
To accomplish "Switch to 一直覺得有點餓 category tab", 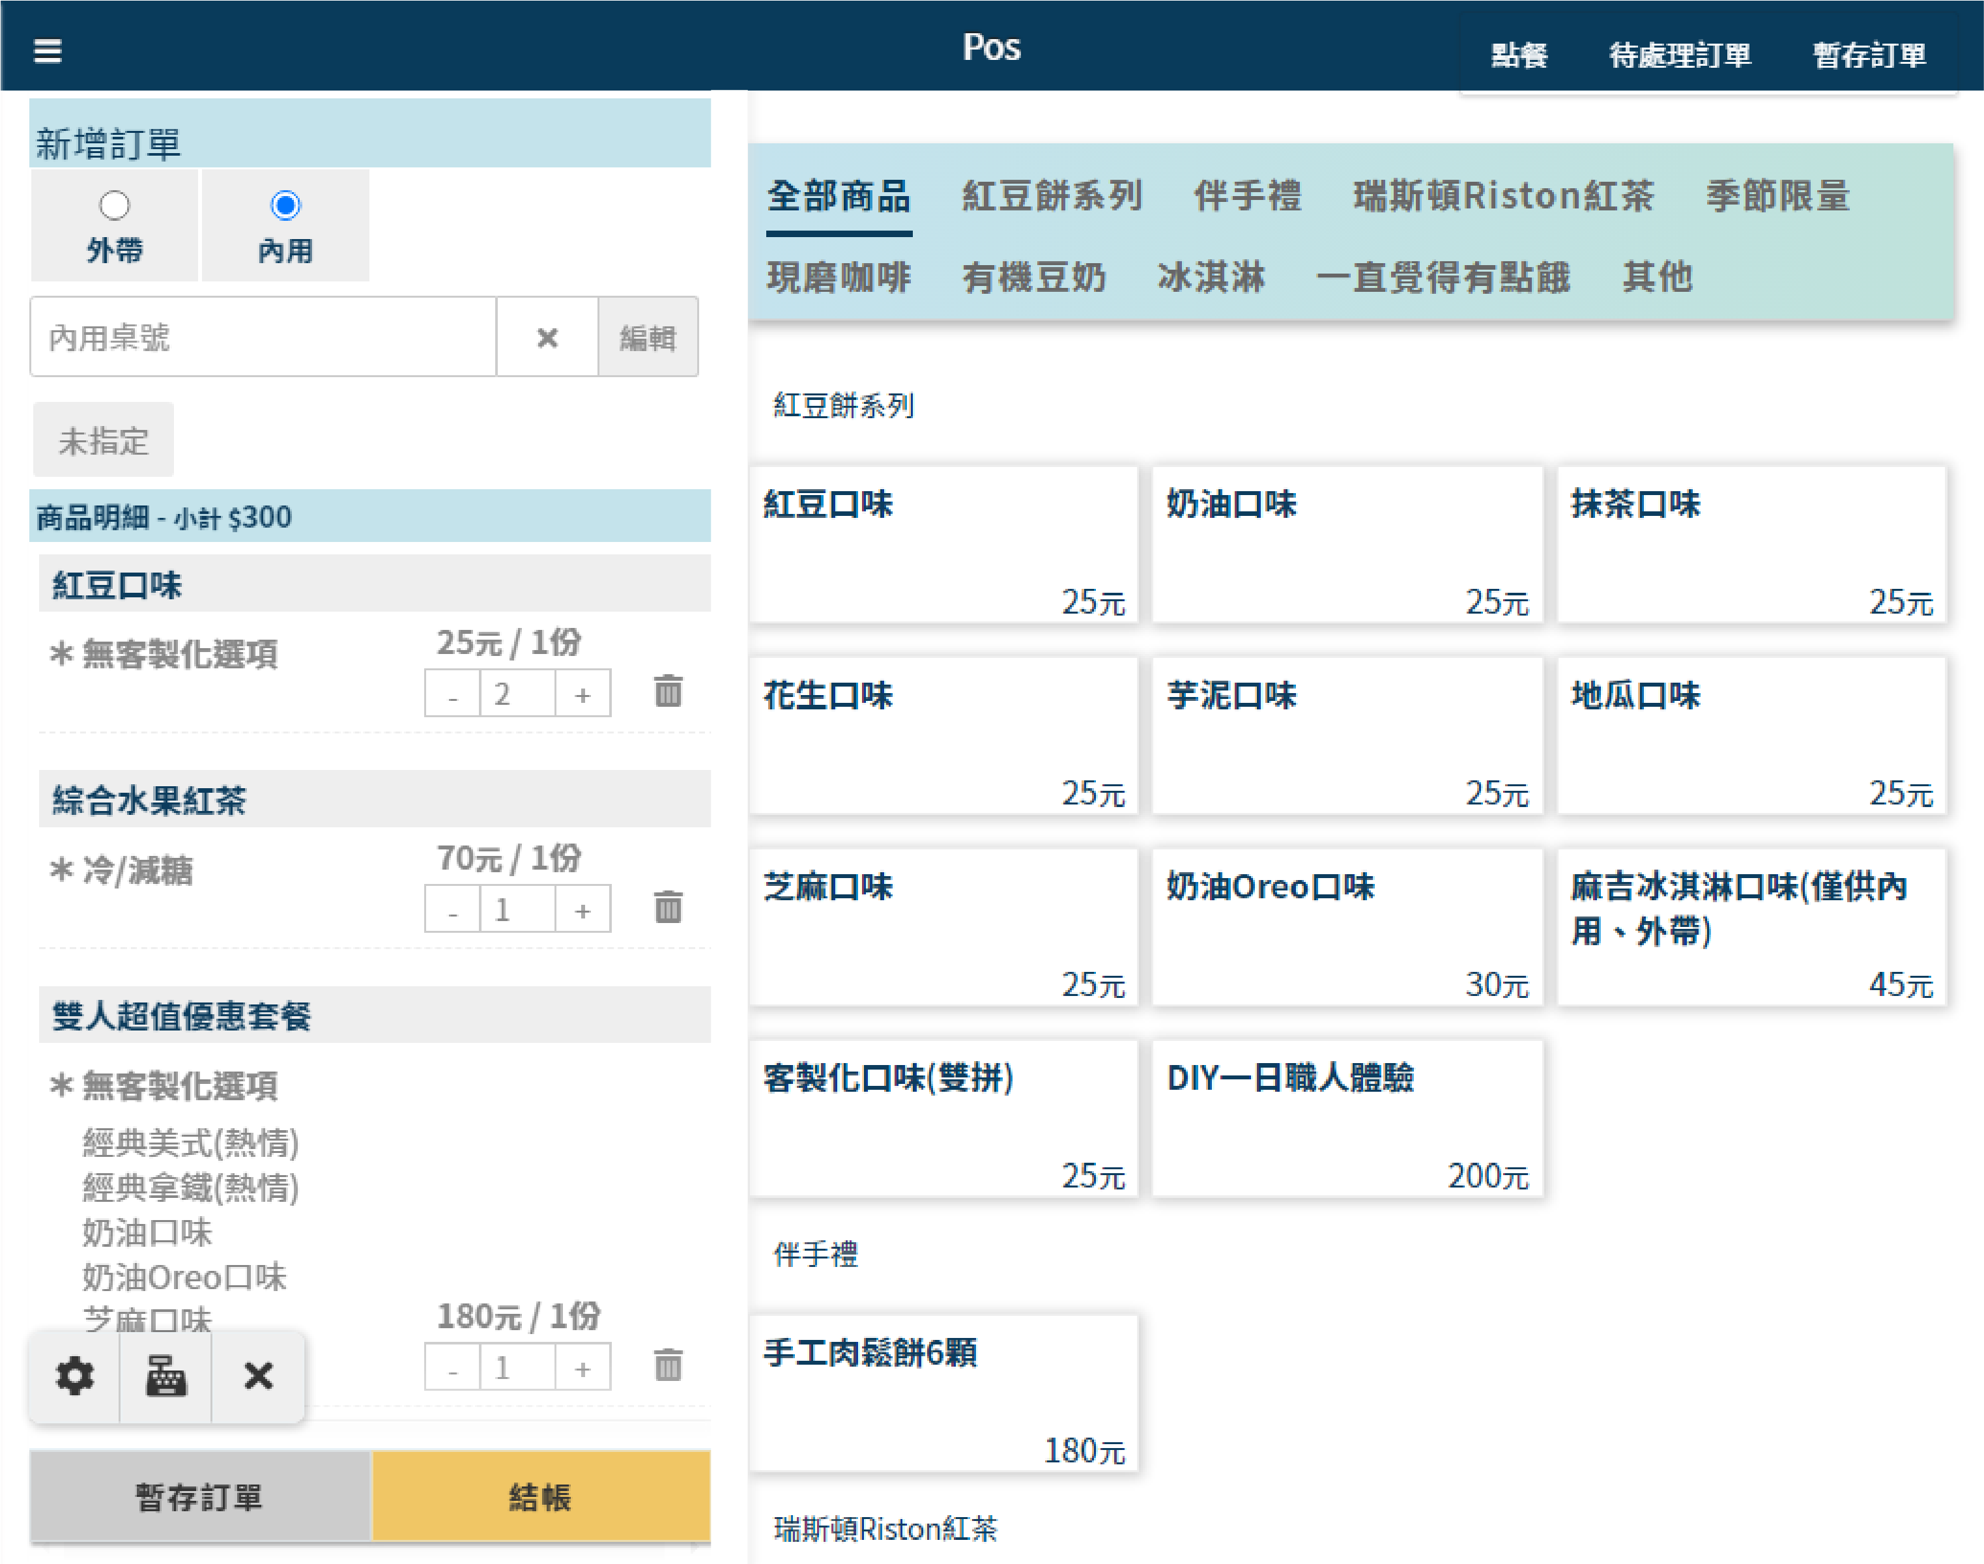I will coord(1443,277).
